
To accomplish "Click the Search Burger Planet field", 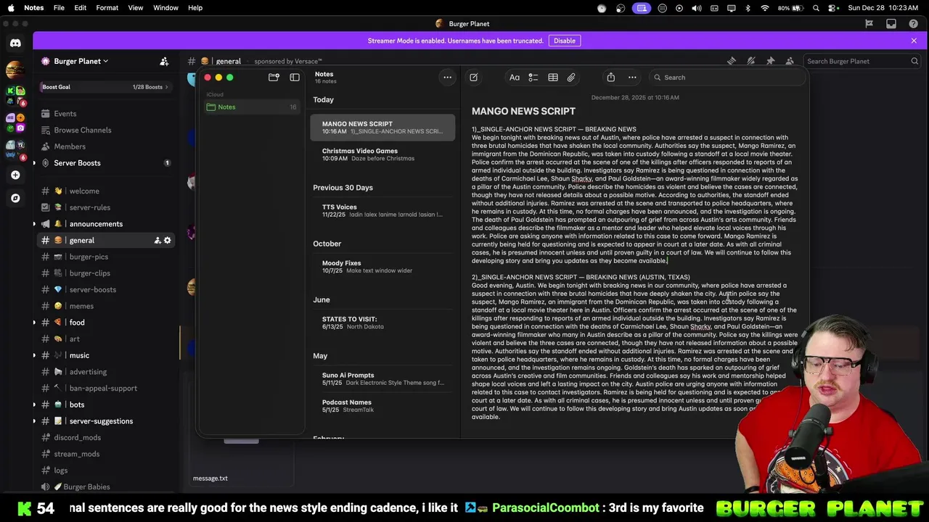I will [863, 62].
